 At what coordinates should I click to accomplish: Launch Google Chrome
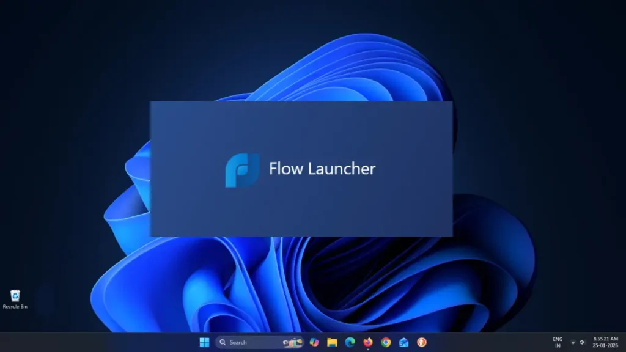(x=385, y=342)
